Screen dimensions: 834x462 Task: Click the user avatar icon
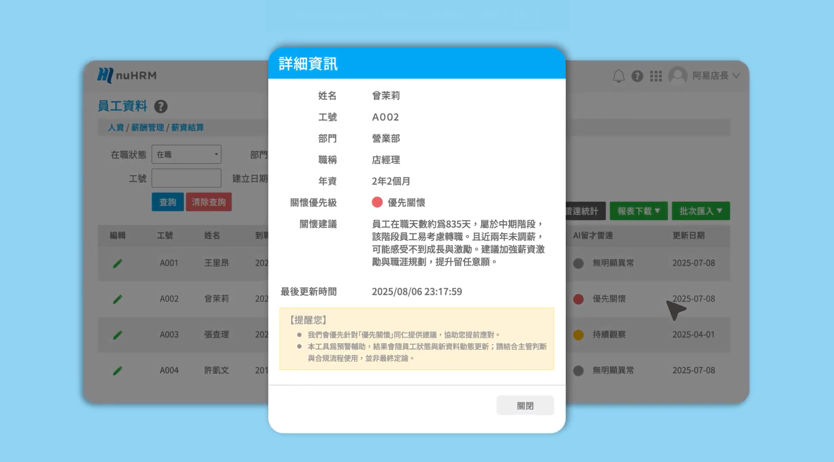pos(678,75)
